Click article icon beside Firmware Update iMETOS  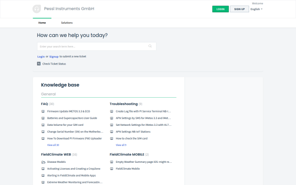[43, 111]
